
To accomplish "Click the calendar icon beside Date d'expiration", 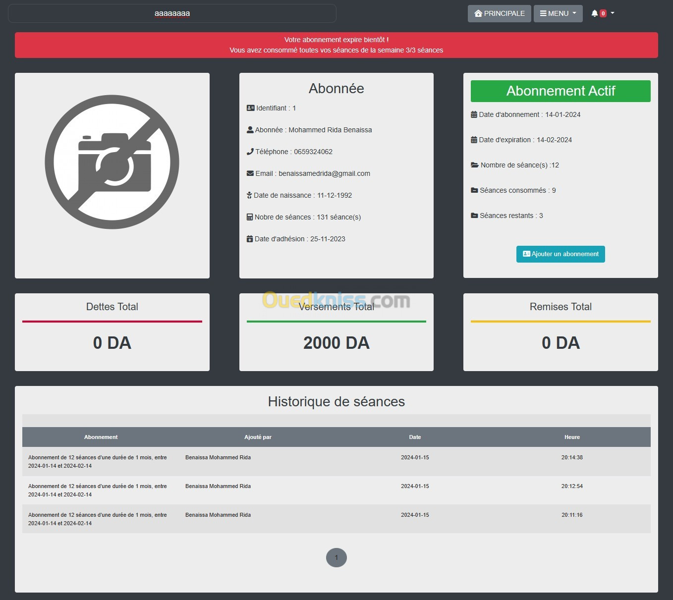I will pyautogui.click(x=474, y=140).
